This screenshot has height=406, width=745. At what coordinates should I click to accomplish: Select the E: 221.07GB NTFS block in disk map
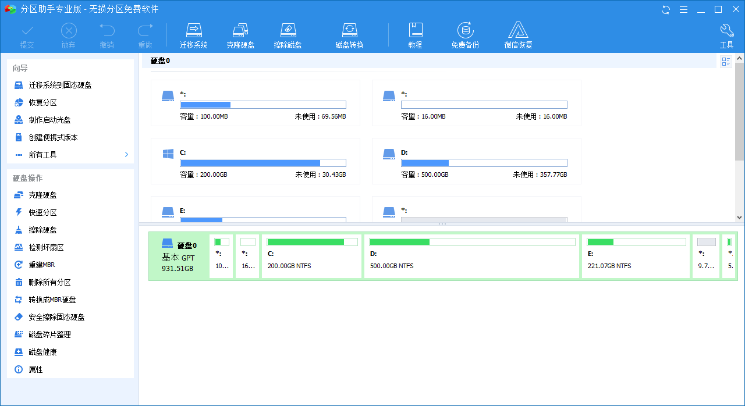[636, 257]
